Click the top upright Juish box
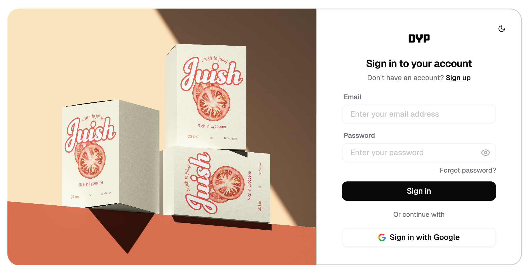The height and width of the screenshot is (273, 529). [206, 97]
